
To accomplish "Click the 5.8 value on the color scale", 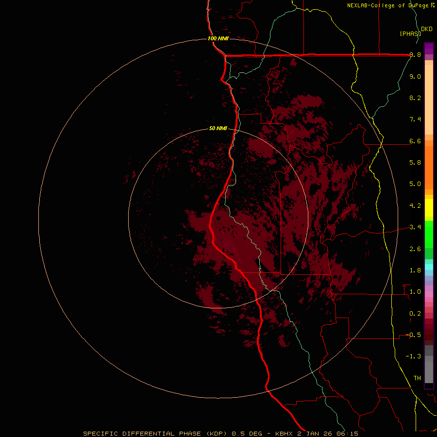I will [x=415, y=163].
